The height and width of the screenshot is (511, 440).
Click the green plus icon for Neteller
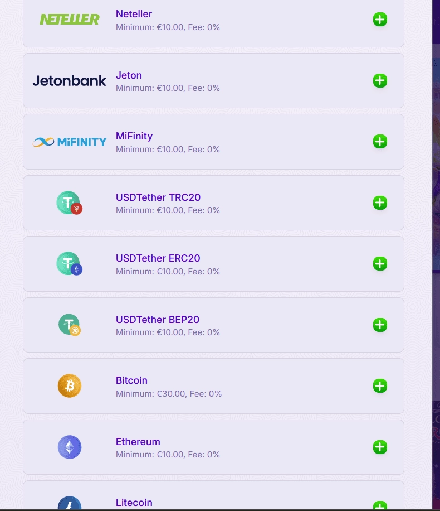[x=380, y=20]
